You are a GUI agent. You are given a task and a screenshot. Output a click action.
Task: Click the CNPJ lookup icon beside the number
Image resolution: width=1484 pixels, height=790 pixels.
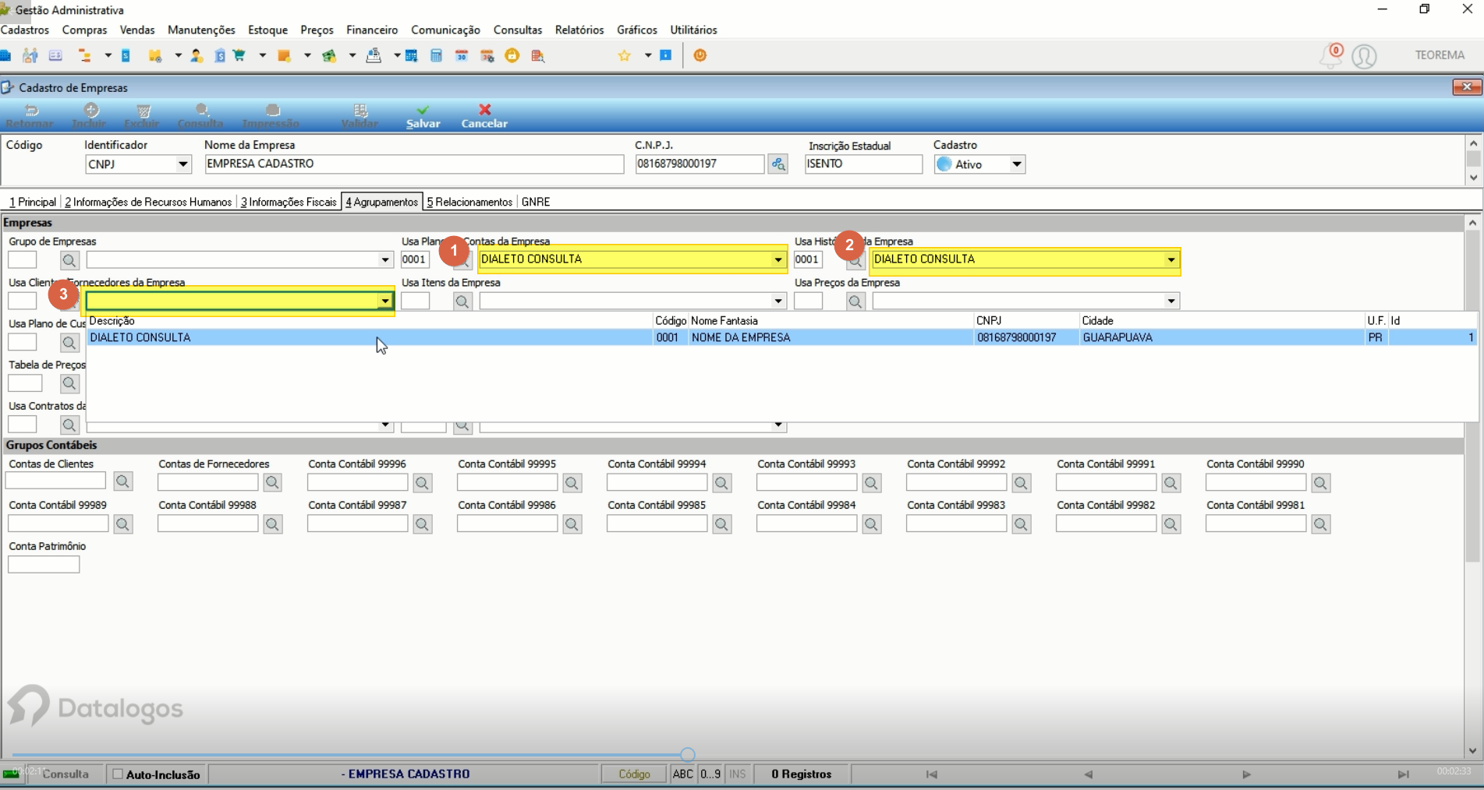pos(777,164)
